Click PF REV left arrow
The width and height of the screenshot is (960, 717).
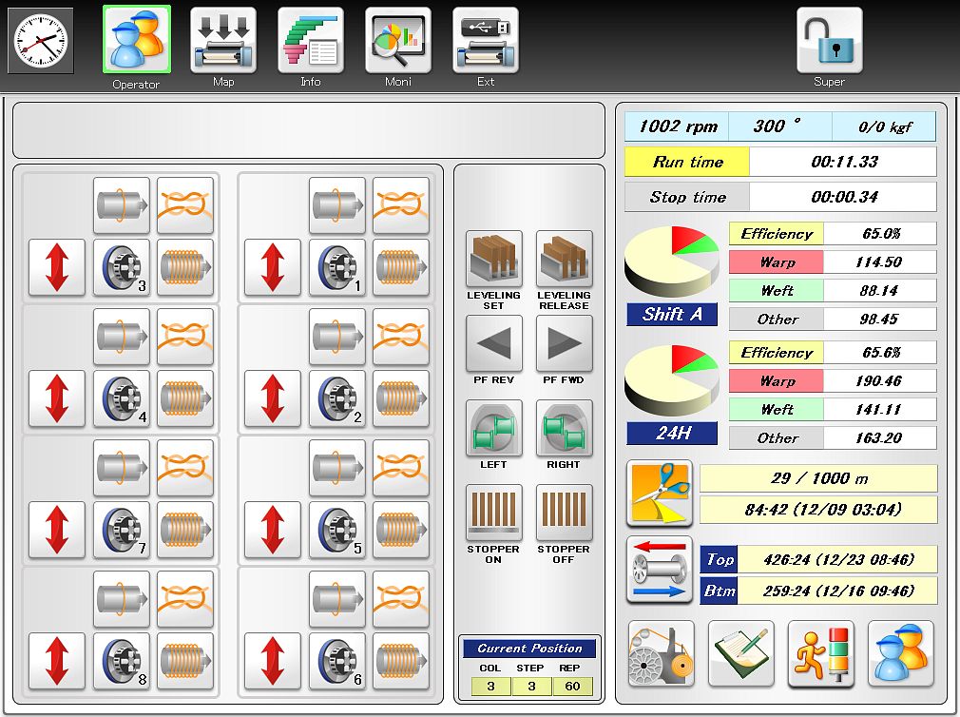coord(494,343)
